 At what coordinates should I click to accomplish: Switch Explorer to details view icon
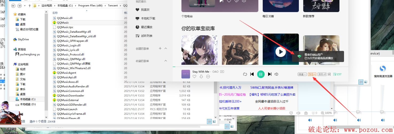(x=209, y=122)
